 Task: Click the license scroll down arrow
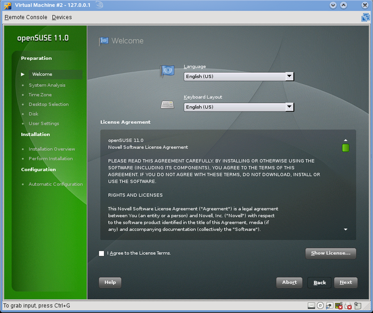[x=346, y=229]
